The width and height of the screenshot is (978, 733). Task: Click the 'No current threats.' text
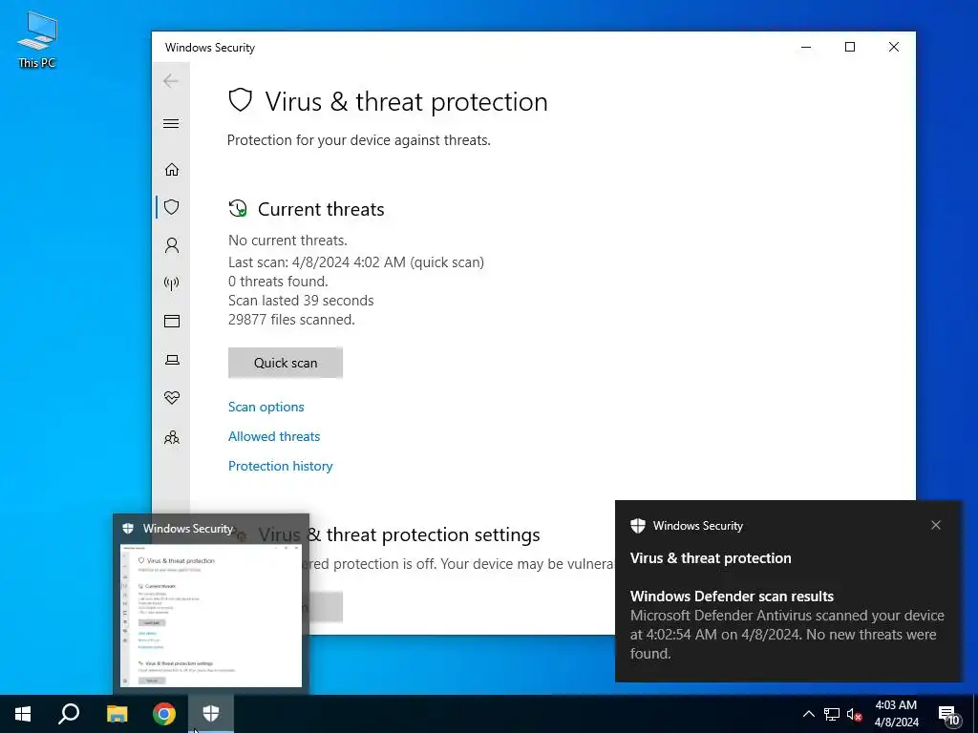(x=287, y=241)
